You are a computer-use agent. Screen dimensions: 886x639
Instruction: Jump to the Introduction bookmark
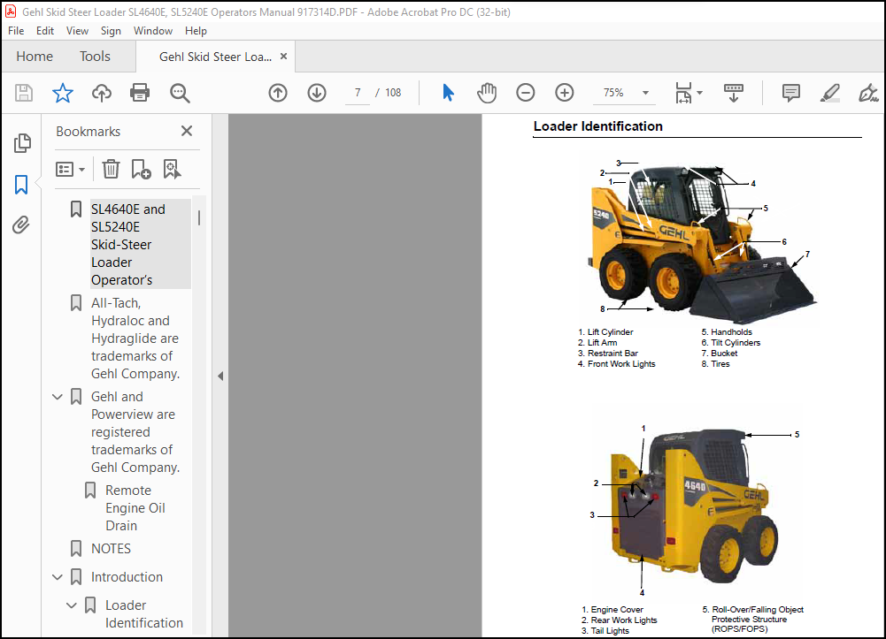[127, 577]
